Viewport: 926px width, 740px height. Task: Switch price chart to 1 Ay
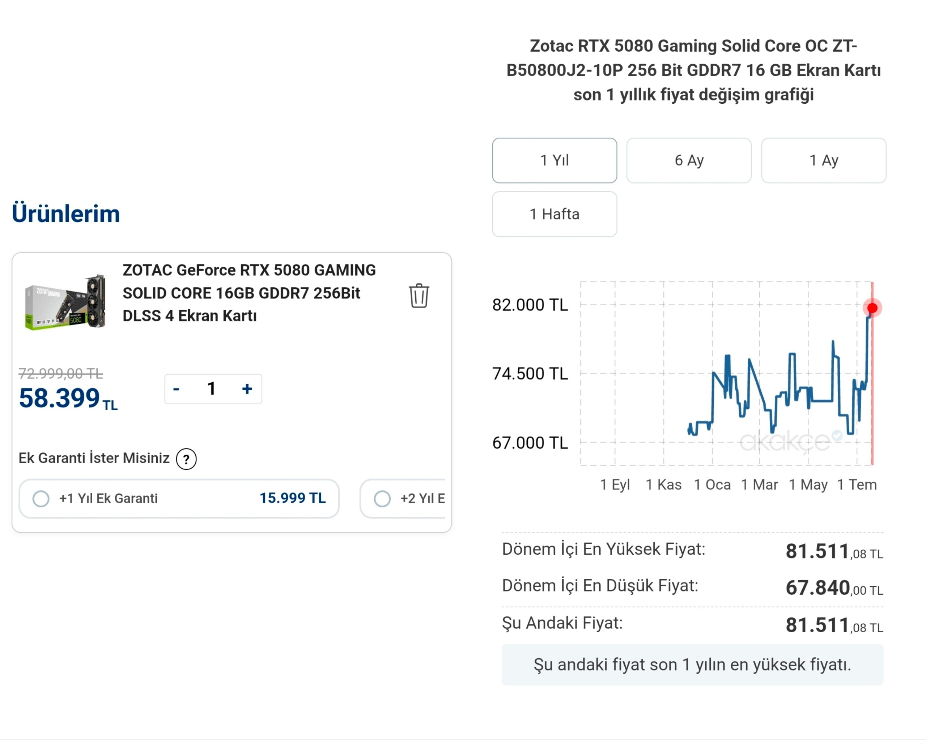824,160
